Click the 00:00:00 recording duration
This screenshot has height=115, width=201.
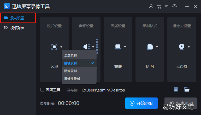(x=69, y=103)
